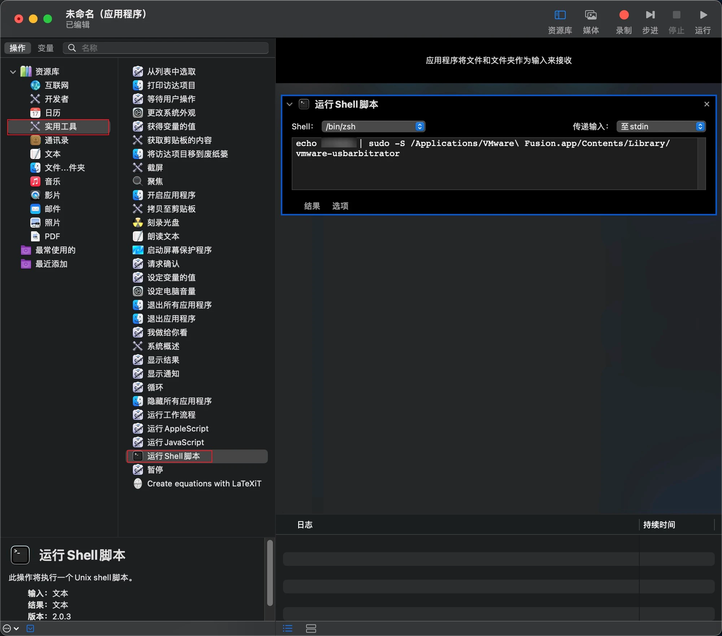722x636 pixels.
Task: Open the Shell /bin/zsh dropdown
Action: pyautogui.click(x=373, y=126)
